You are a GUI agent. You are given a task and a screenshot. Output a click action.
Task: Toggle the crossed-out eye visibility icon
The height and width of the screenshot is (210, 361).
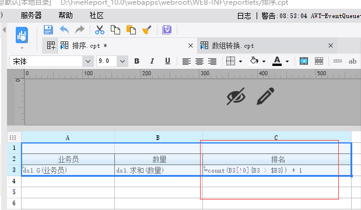pyautogui.click(x=236, y=96)
